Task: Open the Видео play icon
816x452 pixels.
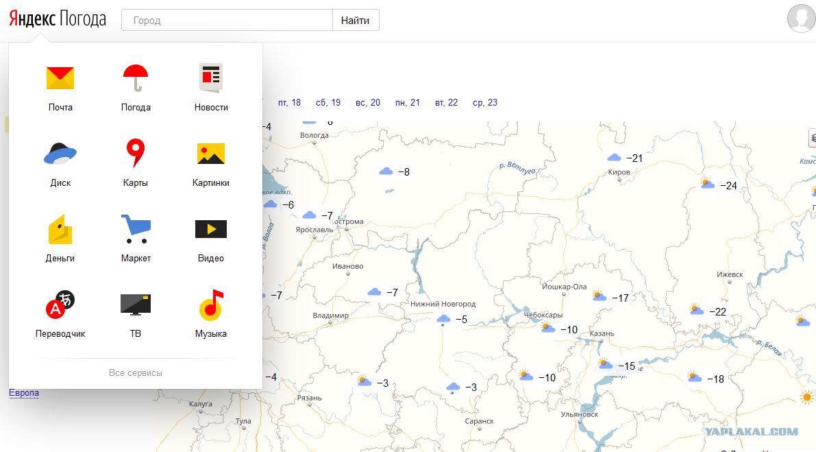Action: (x=211, y=229)
